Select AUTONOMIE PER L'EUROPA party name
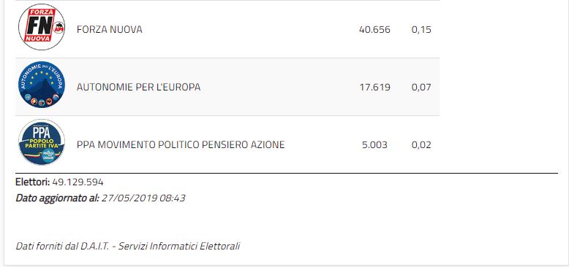Screen dimensions: 569x267 [138, 88]
